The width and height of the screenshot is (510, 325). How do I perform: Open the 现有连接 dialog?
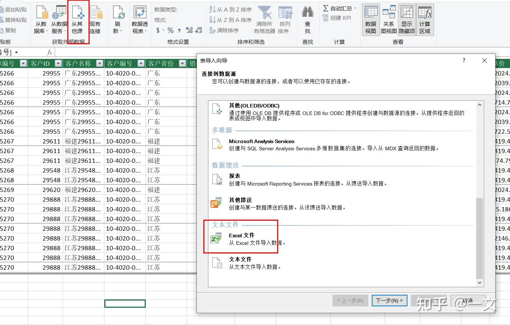[x=95, y=20]
